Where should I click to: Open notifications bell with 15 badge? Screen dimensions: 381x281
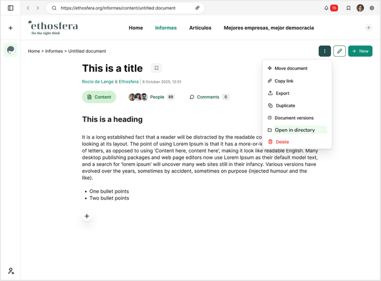tap(326, 8)
